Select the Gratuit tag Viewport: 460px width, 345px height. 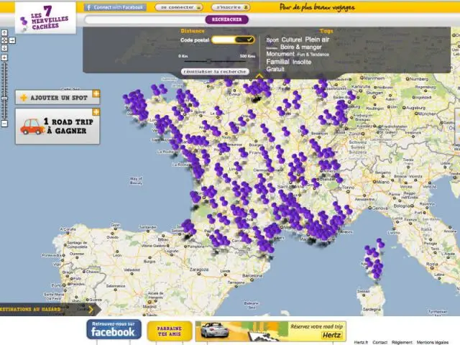[275, 69]
